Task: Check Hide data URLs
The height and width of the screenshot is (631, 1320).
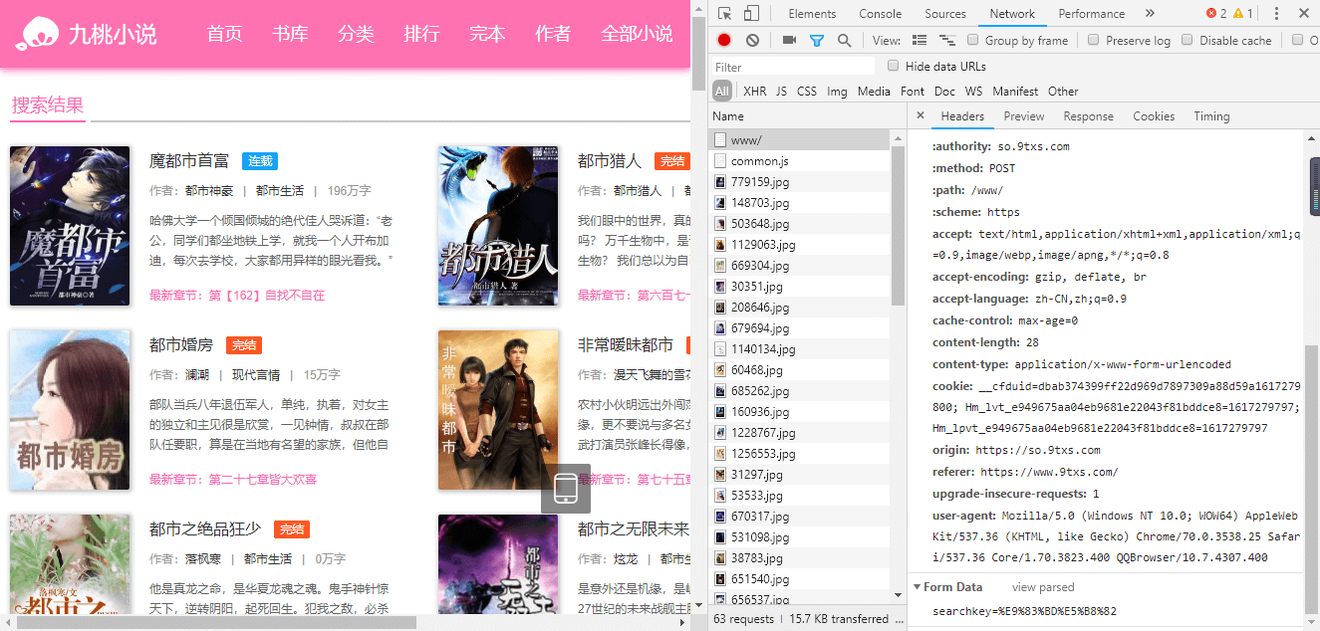Action: (x=894, y=67)
